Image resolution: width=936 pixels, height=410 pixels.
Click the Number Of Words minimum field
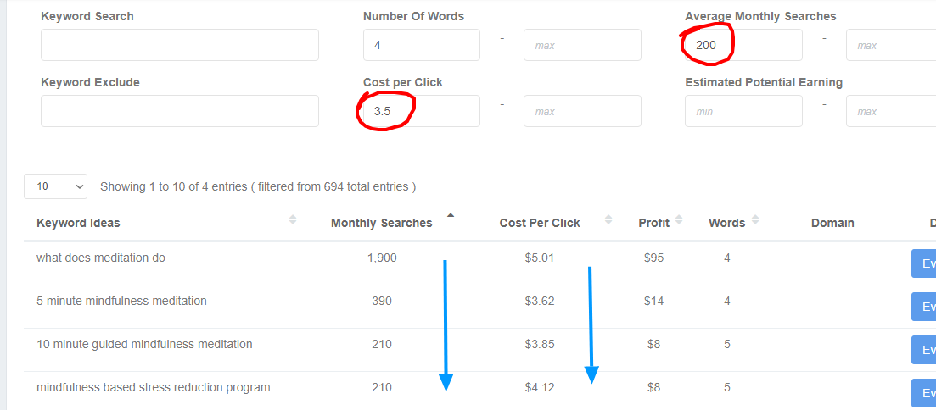[422, 45]
